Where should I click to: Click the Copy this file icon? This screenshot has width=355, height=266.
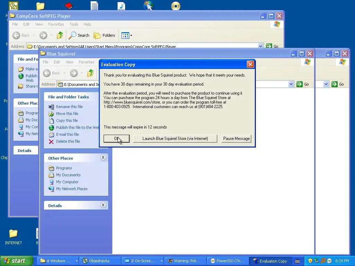pos(51,121)
